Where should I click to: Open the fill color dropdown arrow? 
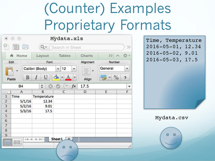tap(62, 78)
